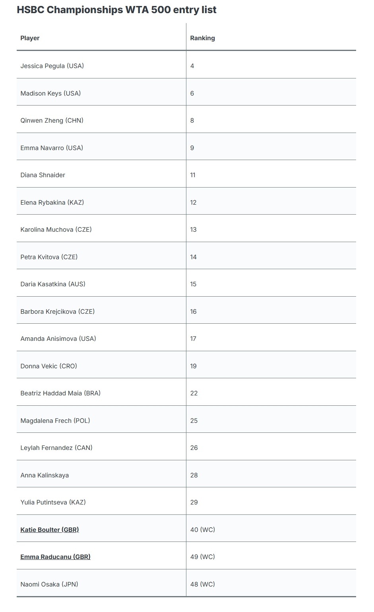Click the Beatriz Haddad Maia (BRA) name
This screenshot has width=374, height=612.
[60, 393]
